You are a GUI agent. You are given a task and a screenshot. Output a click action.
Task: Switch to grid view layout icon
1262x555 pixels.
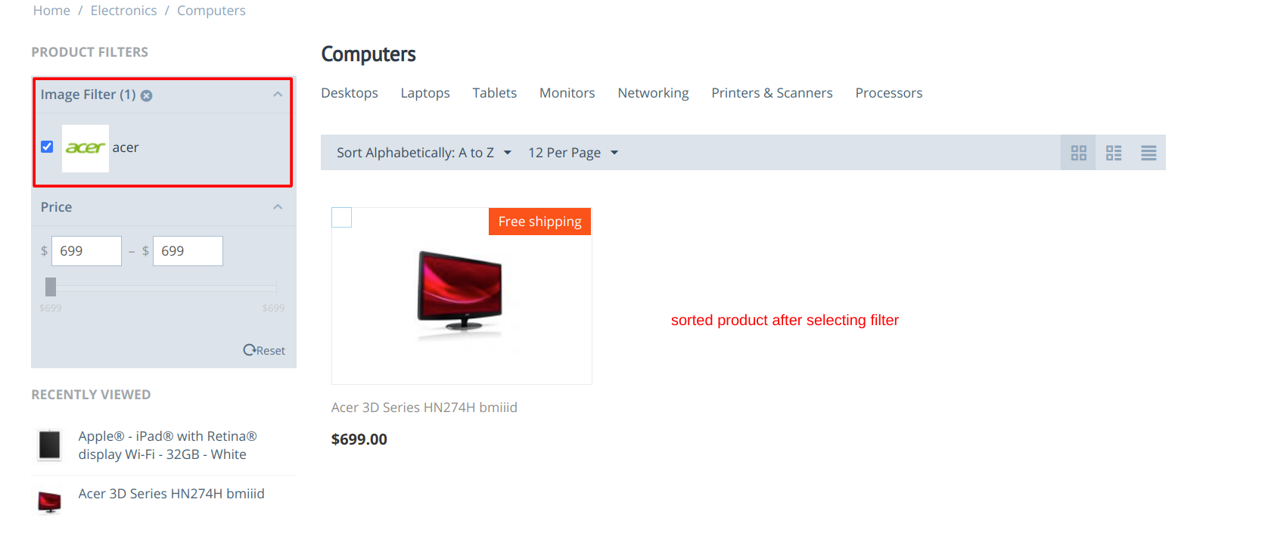1078,153
